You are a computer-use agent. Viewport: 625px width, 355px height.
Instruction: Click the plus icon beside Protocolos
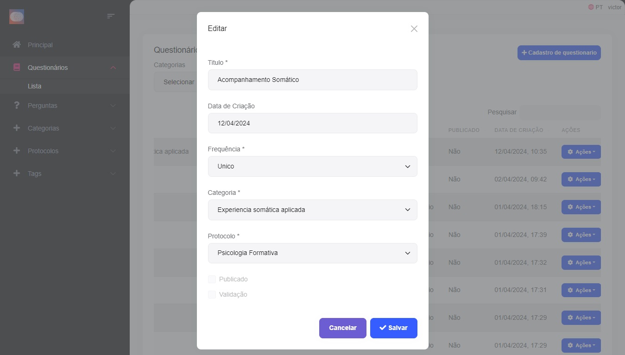(x=17, y=151)
